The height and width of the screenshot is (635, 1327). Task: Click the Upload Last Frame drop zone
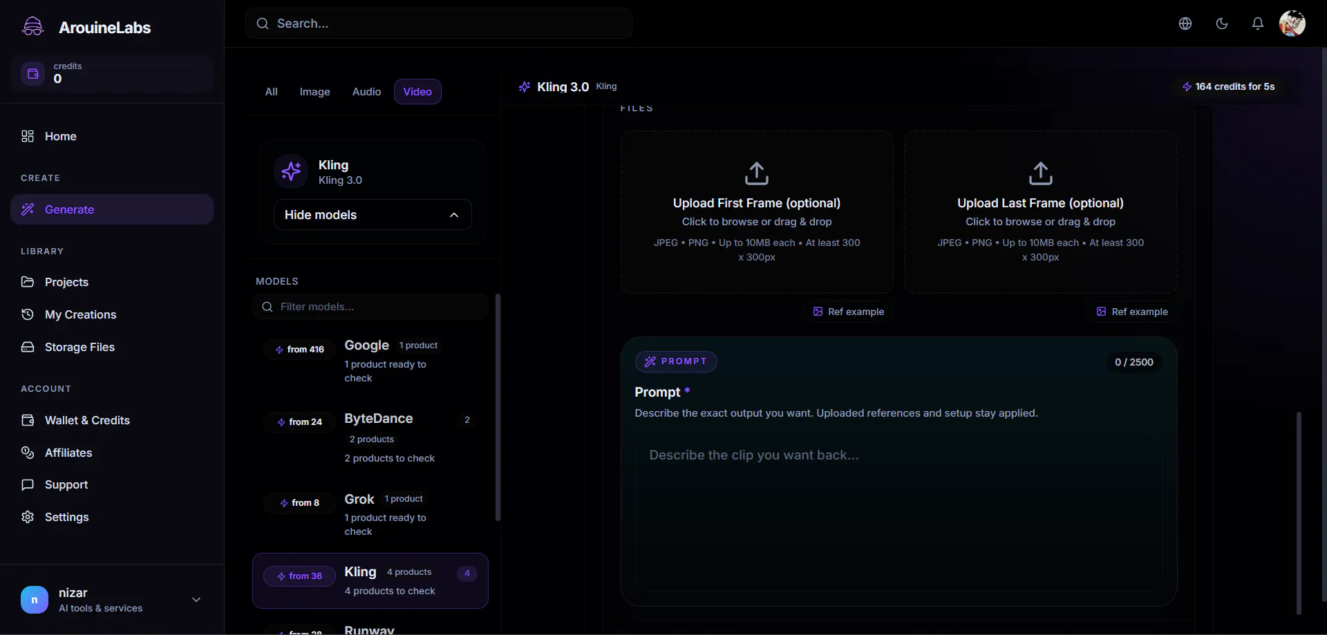tap(1041, 212)
